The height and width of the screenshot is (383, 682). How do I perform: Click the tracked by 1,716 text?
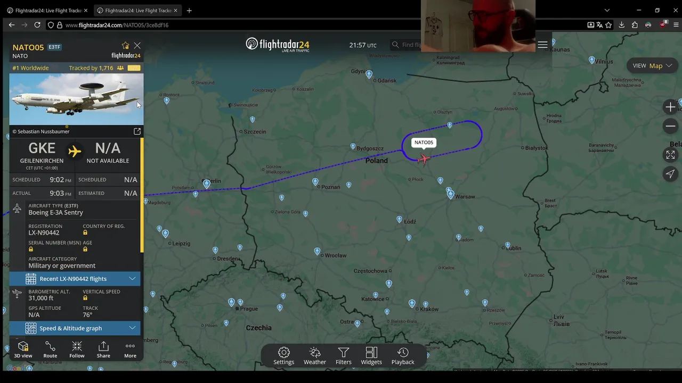(91, 68)
